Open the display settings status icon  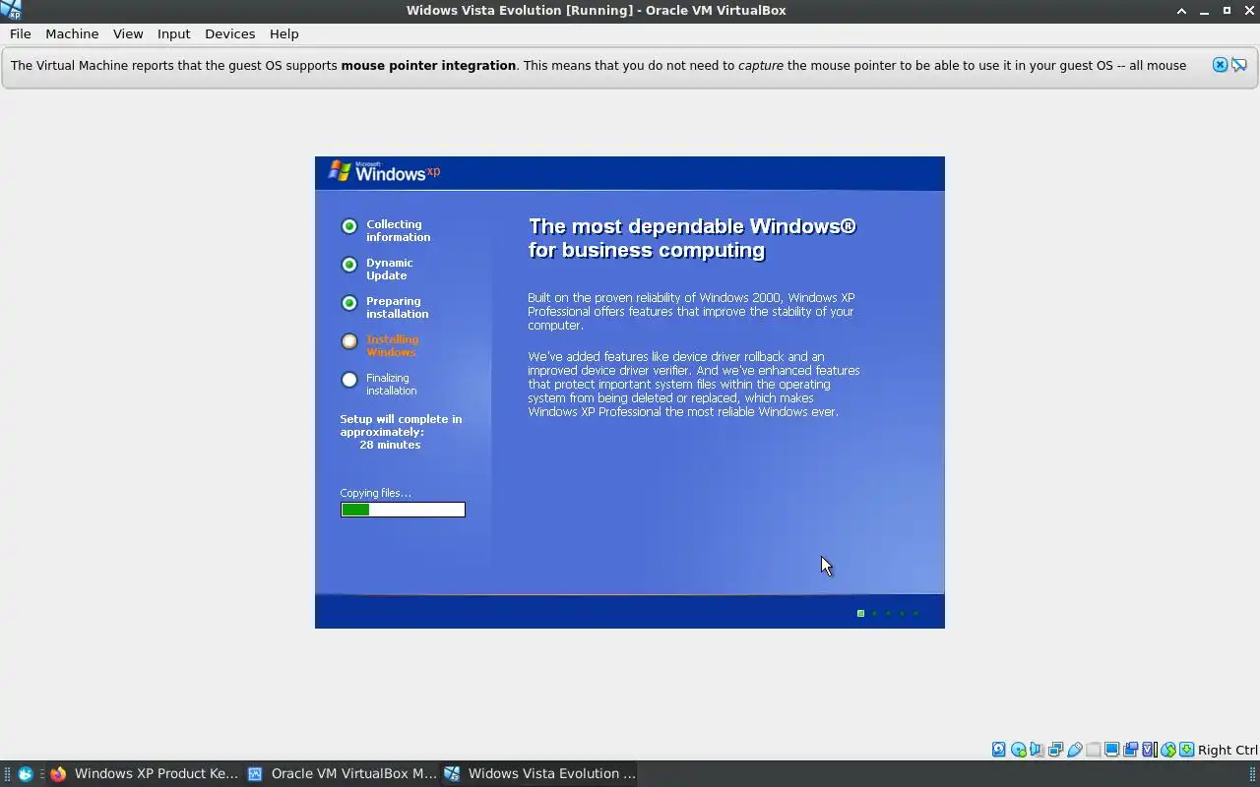point(1111,750)
